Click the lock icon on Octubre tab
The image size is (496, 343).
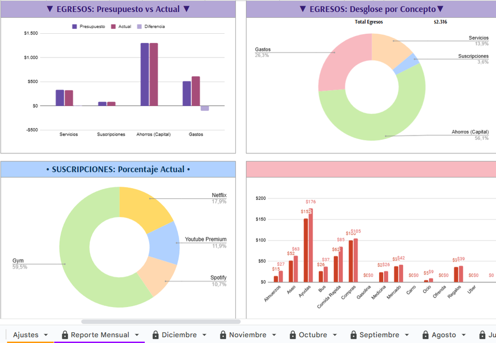(x=293, y=335)
